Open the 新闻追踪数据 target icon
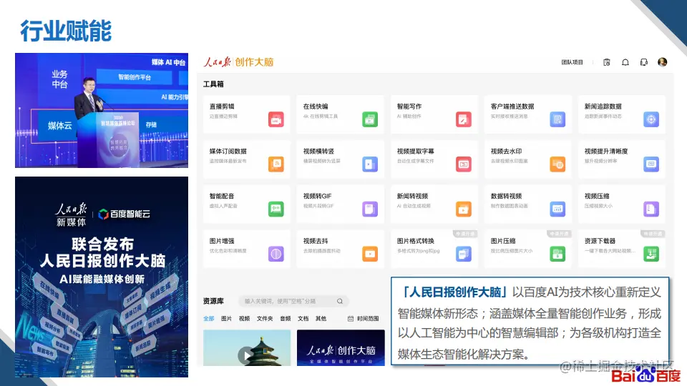The width and height of the screenshot is (687, 386). 651,119
